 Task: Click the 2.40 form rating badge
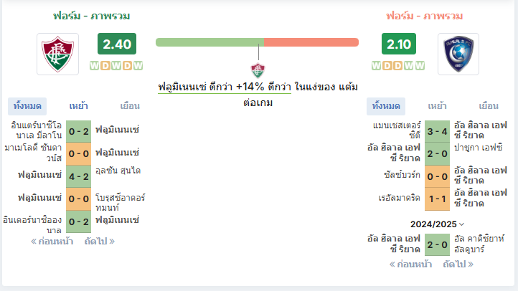click(x=117, y=44)
